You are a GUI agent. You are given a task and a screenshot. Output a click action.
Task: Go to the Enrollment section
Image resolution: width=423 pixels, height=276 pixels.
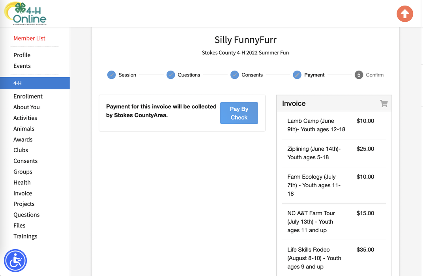(x=28, y=96)
